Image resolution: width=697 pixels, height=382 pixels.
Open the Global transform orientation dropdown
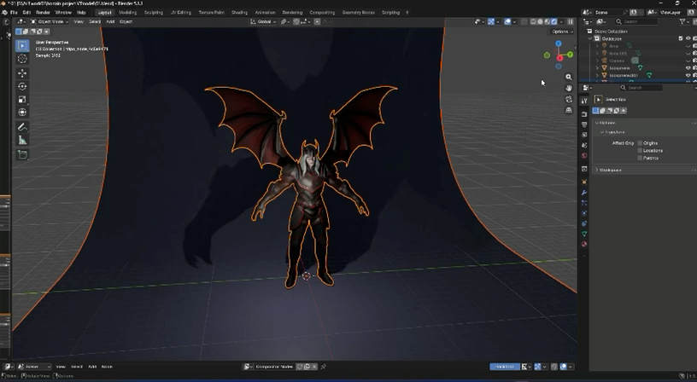tap(263, 21)
